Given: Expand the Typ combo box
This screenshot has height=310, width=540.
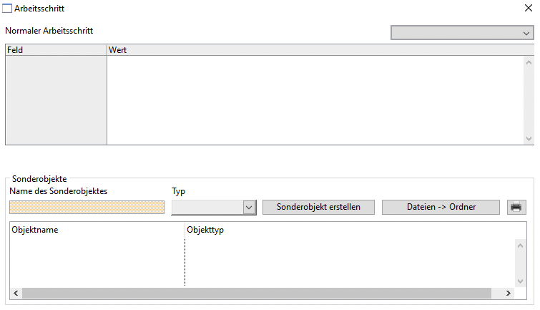Looking at the screenshot, I should (249, 207).
